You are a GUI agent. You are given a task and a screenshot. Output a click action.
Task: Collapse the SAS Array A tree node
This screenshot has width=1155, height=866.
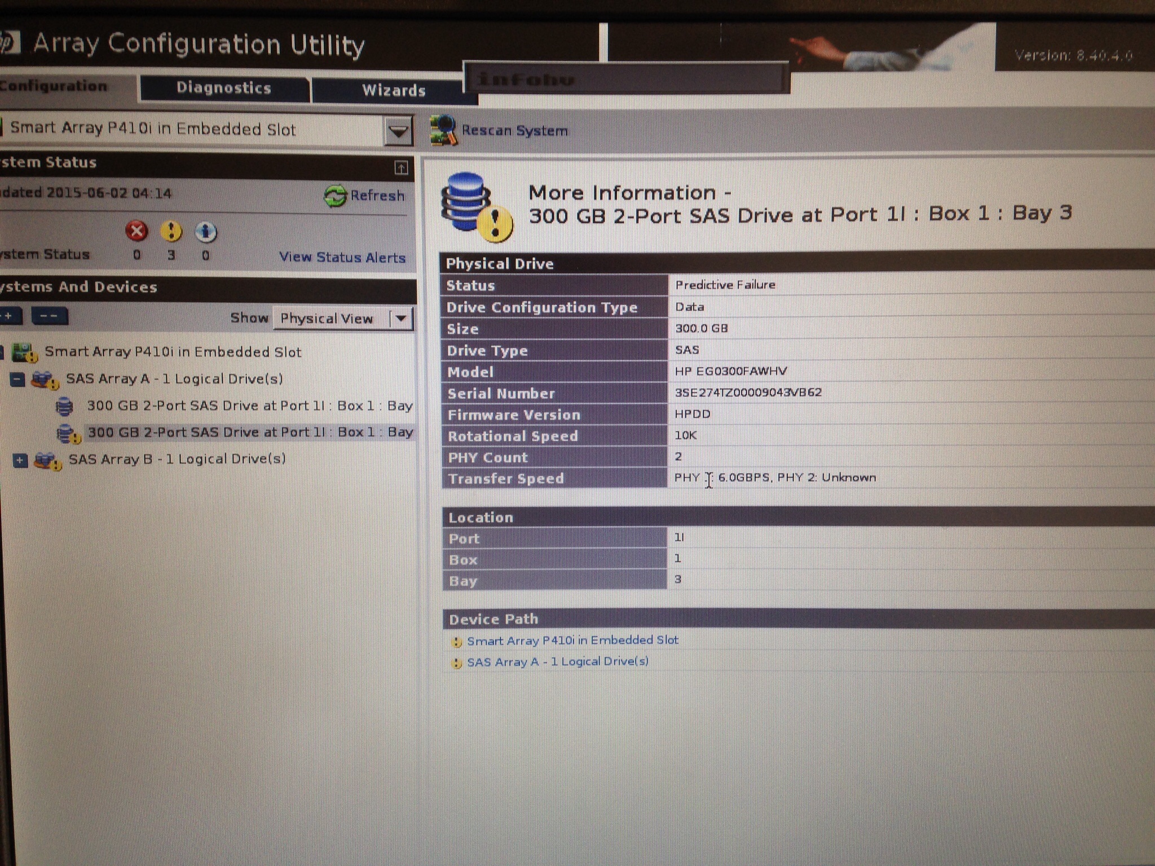[x=18, y=379]
